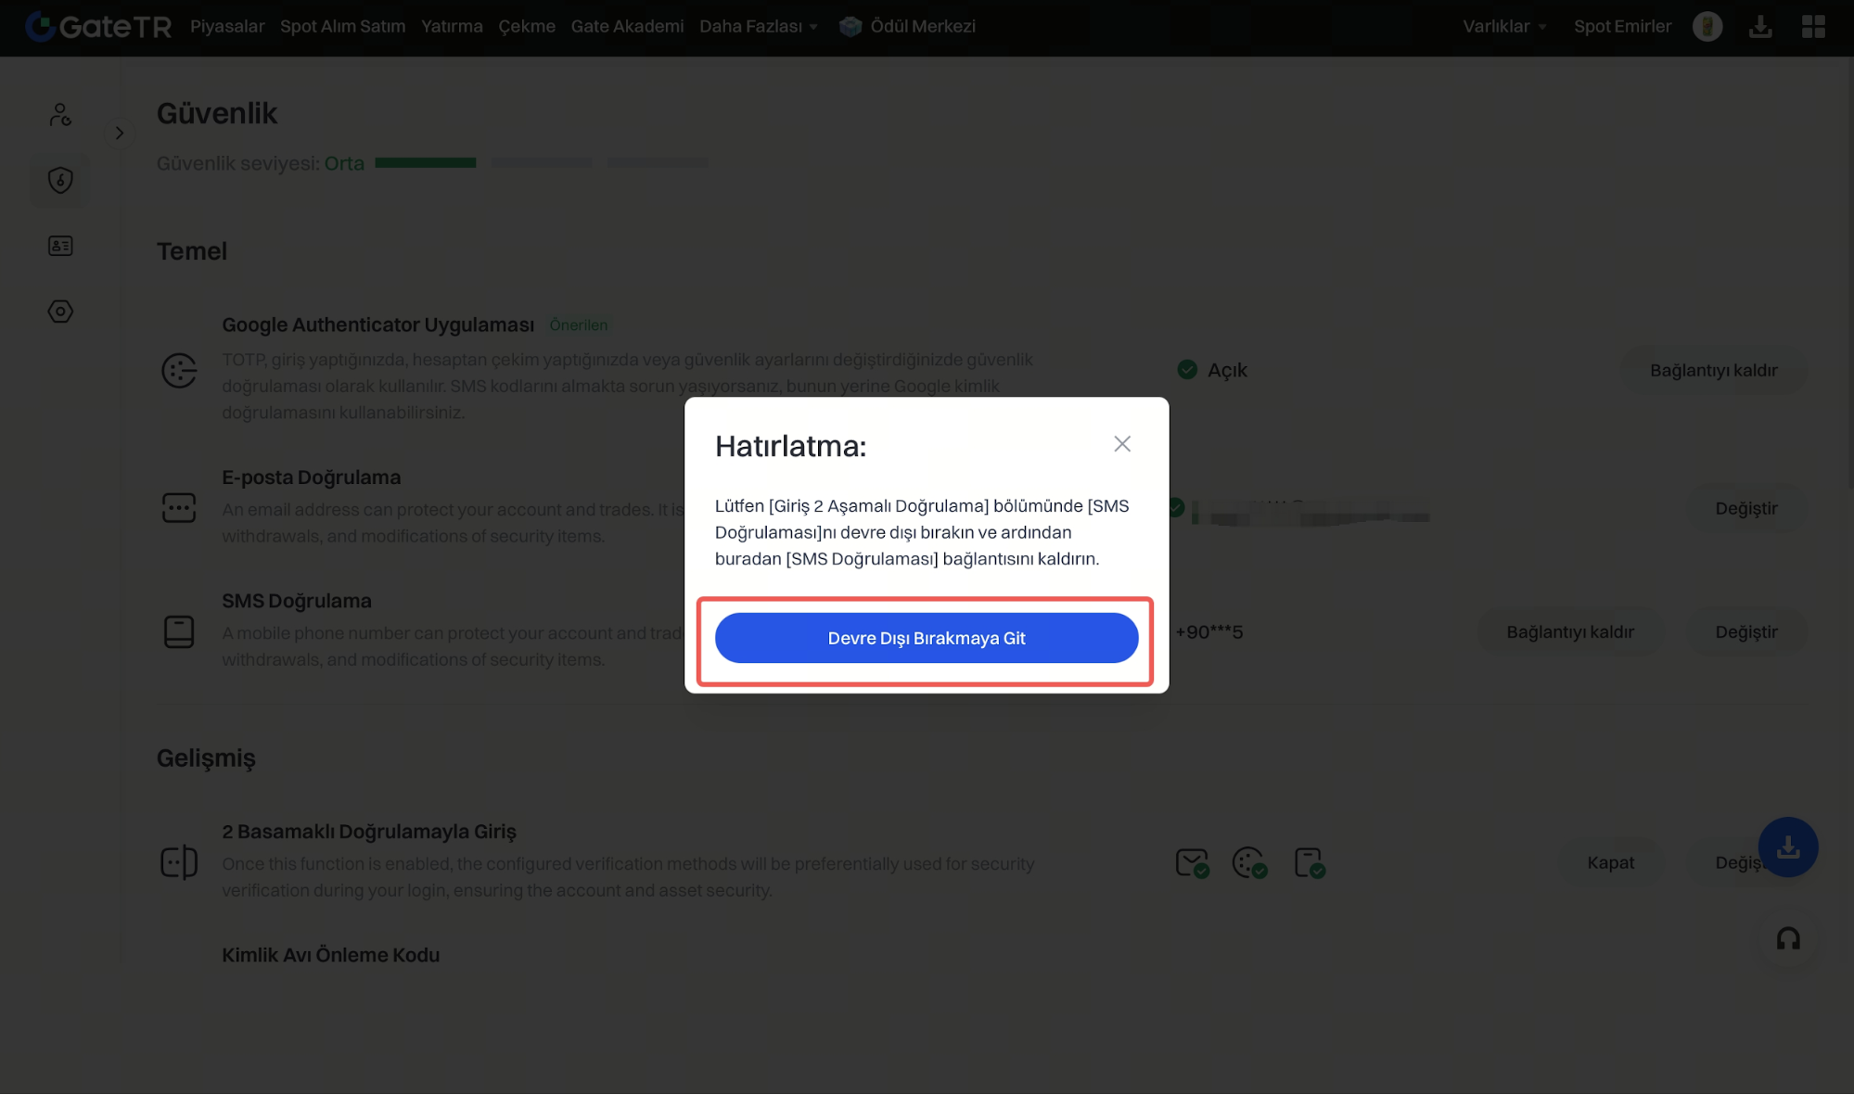This screenshot has height=1095, width=1854.
Task: Click the GateTR logo
Action: (x=98, y=26)
